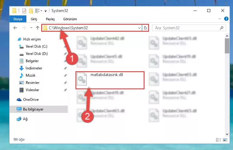The width and height of the screenshot is (233, 150).
Task: Refresh the System32 folder view
Action: point(145,28)
